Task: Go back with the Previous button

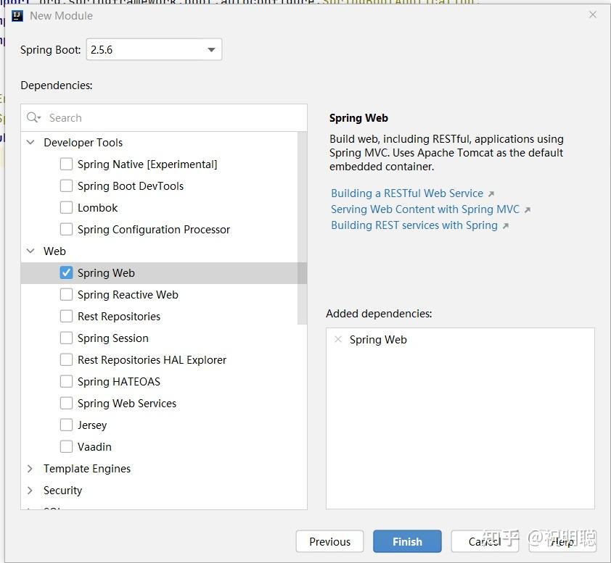Action: [x=329, y=541]
